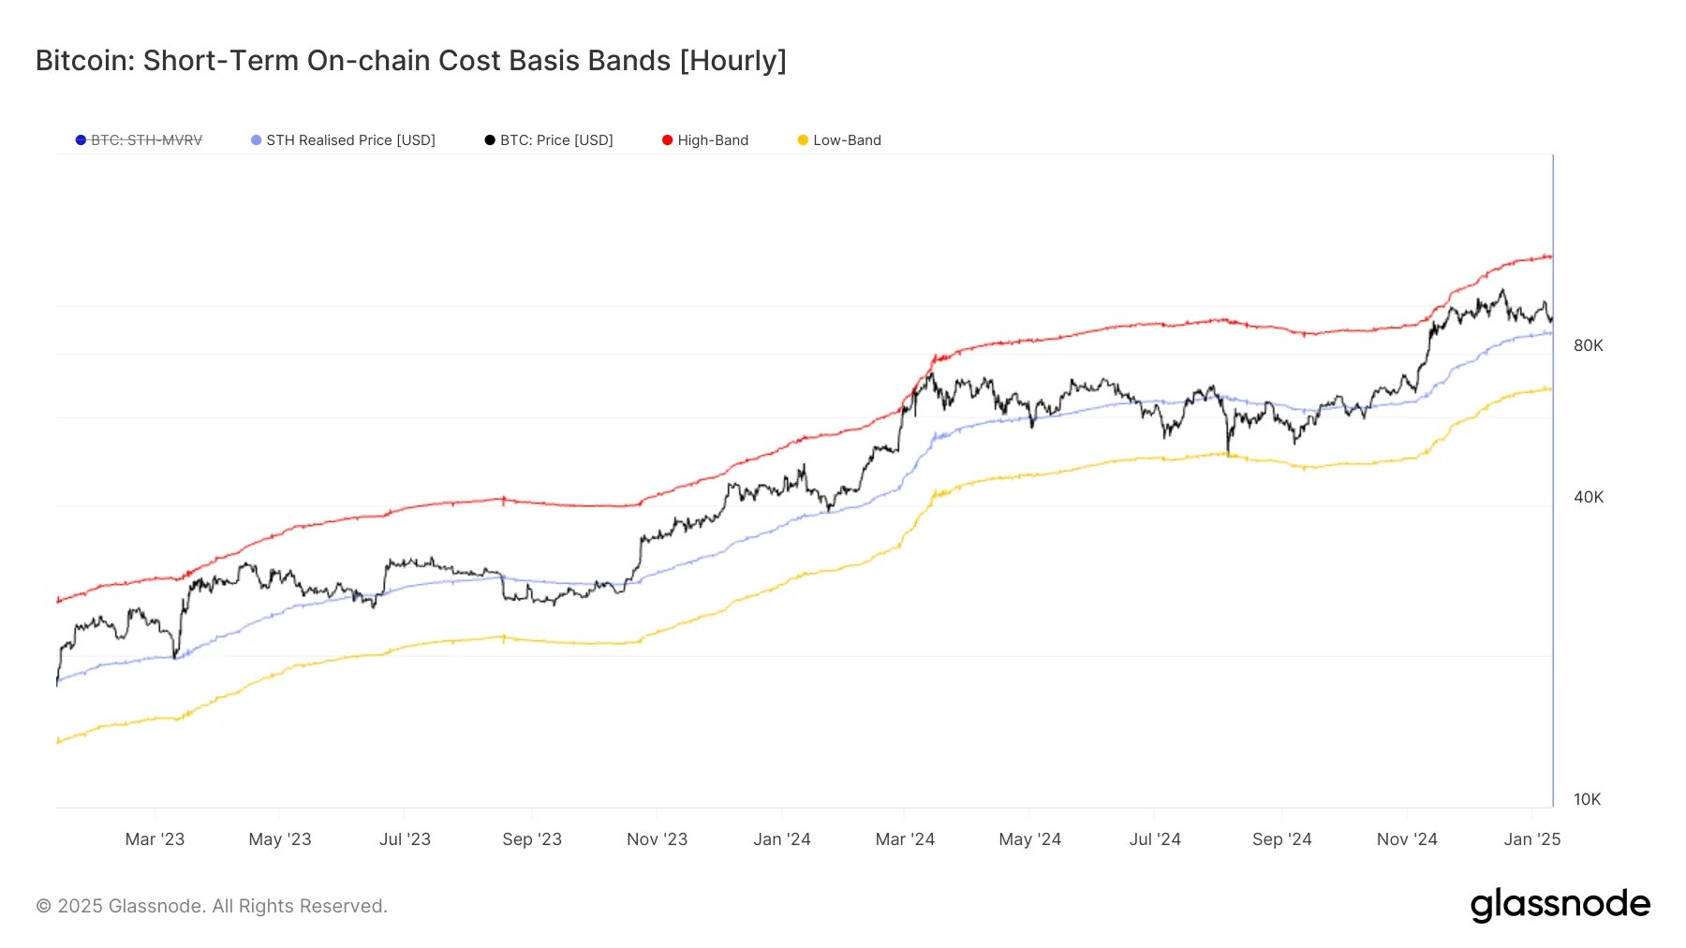Click the Glassnode copyright notice
This screenshot has width=1686, height=948.
pyautogui.click(x=212, y=906)
